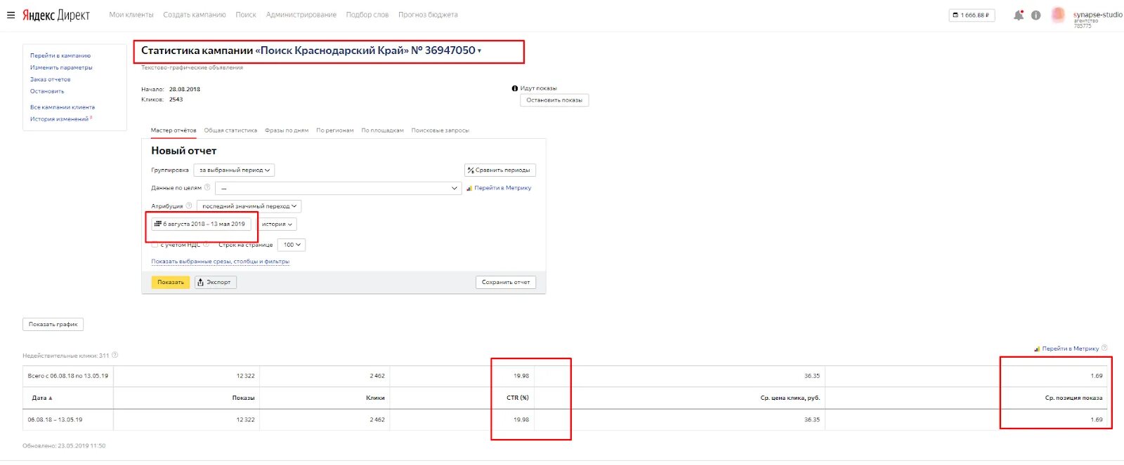Open Создать кампанию menu item

(x=195, y=15)
